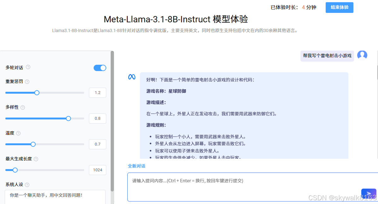Click help icon next to 多样性

pyautogui.click(x=23, y=108)
